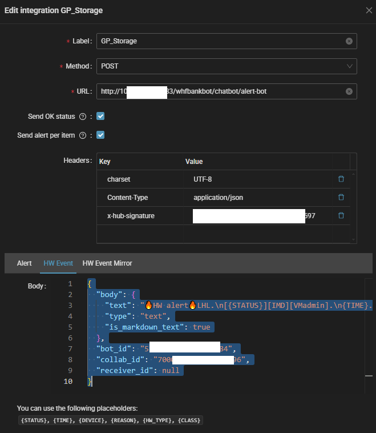The image size is (376, 433).
Task: Select the HW Event tab
Action: coord(58,263)
